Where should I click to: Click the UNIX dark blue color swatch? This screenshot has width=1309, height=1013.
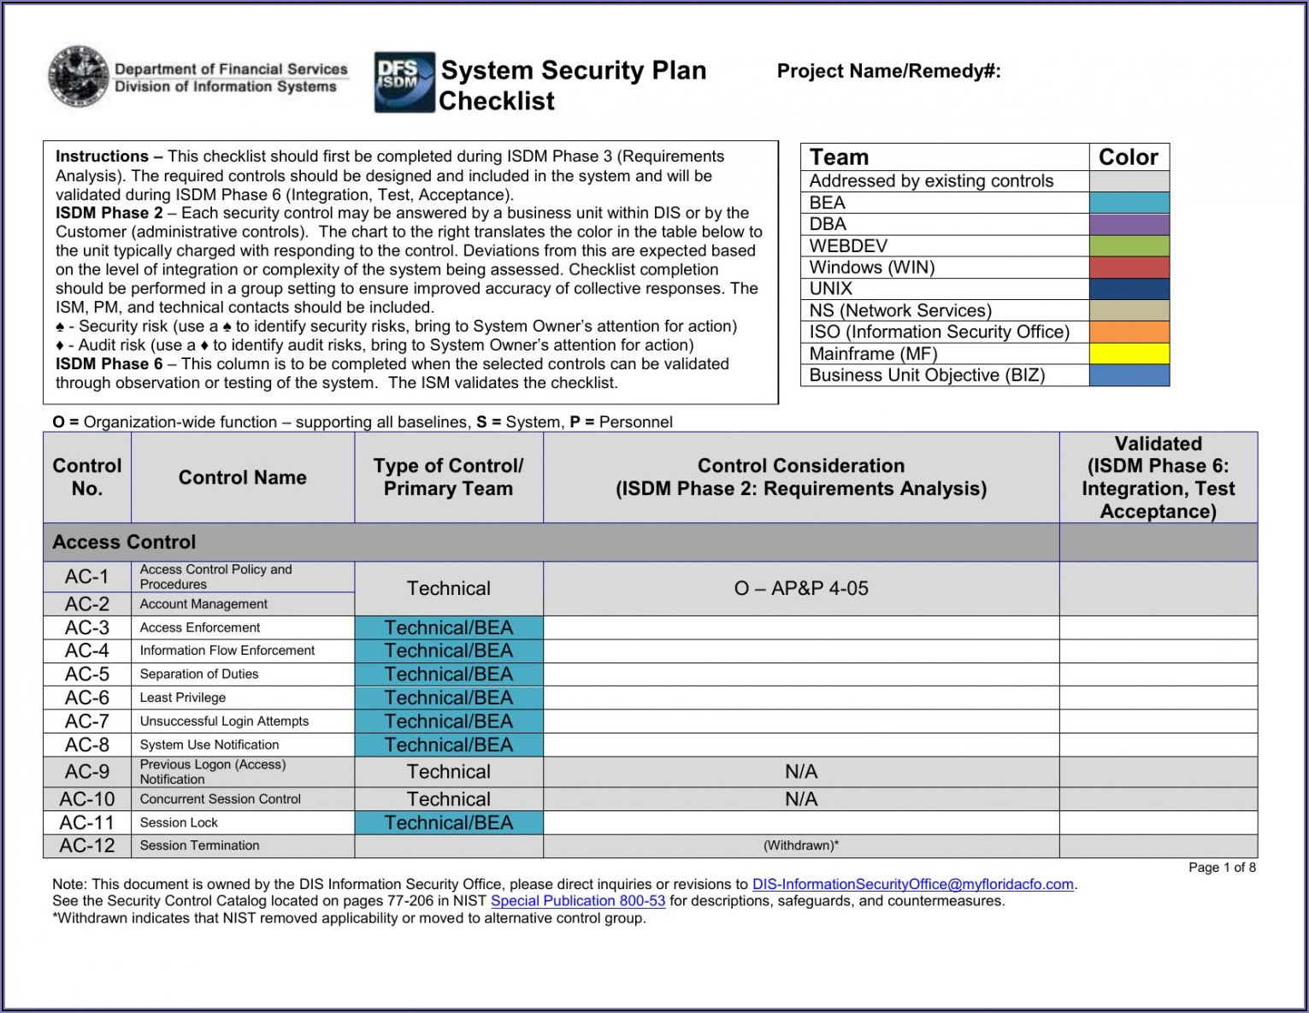1129,289
